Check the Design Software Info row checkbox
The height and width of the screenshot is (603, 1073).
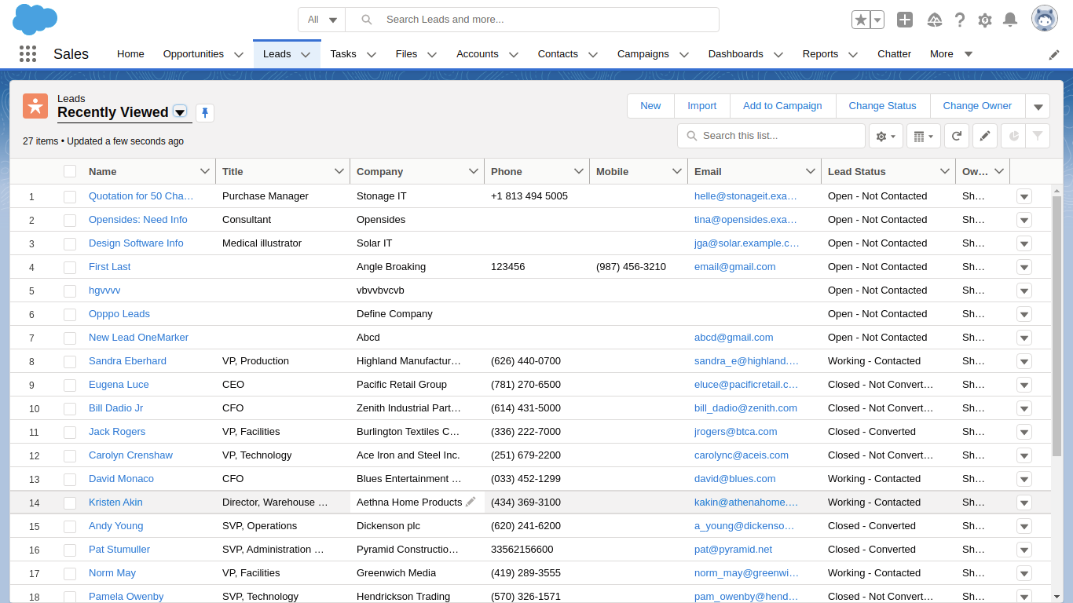pos(70,243)
